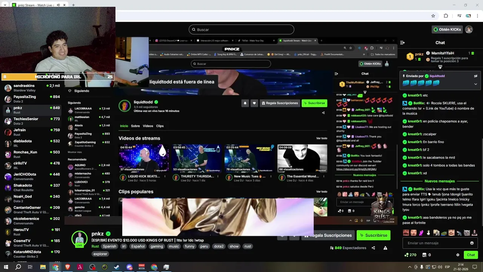Open diabladota channel in sidebar
Image resolution: width=483 pixels, height=272 pixels.
[x=32, y=143]
